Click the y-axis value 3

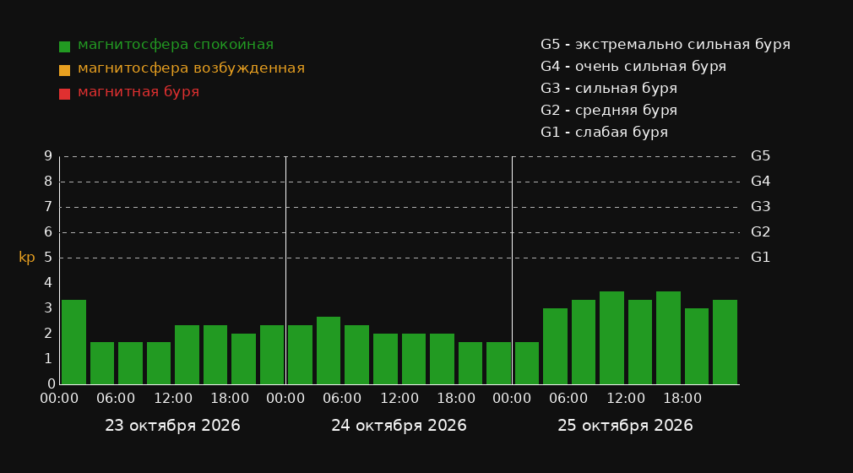point(48,308)
